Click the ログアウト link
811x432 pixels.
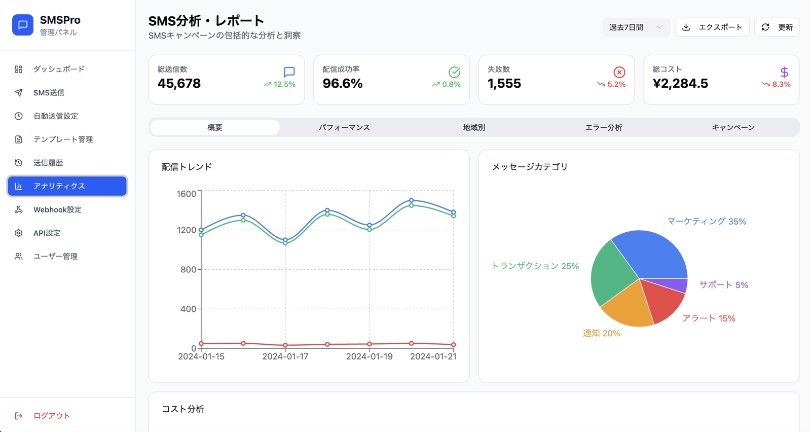click(51, 416)
